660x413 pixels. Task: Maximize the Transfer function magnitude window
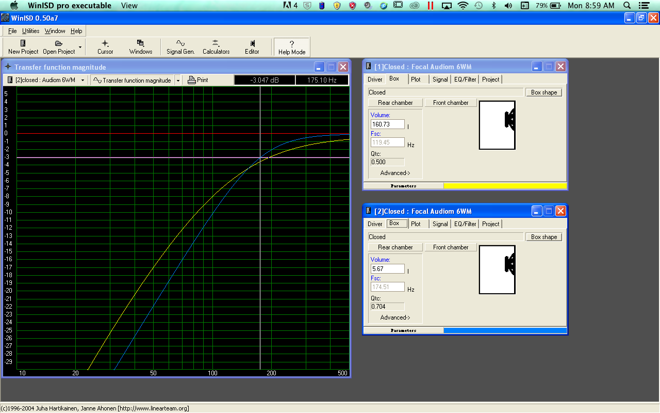pyautogui.click(x=331, y=67)
